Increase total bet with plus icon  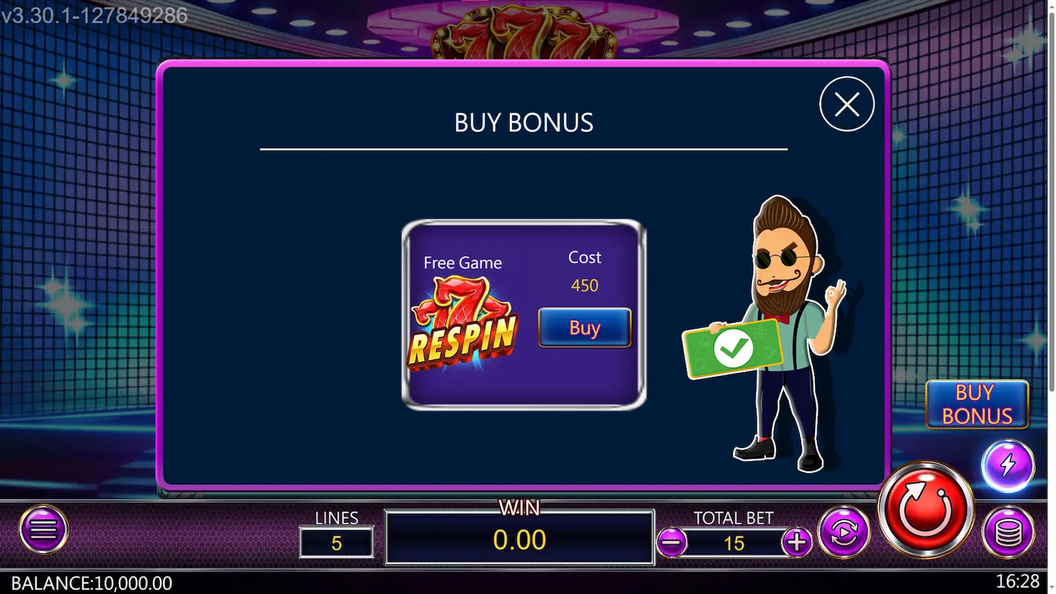coord(797,543)
